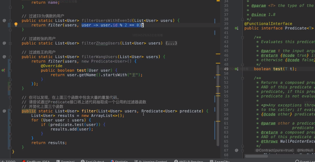Viewport: 315px width, 162px height.
Task: Click return name at the top
Action: point(45,2)
